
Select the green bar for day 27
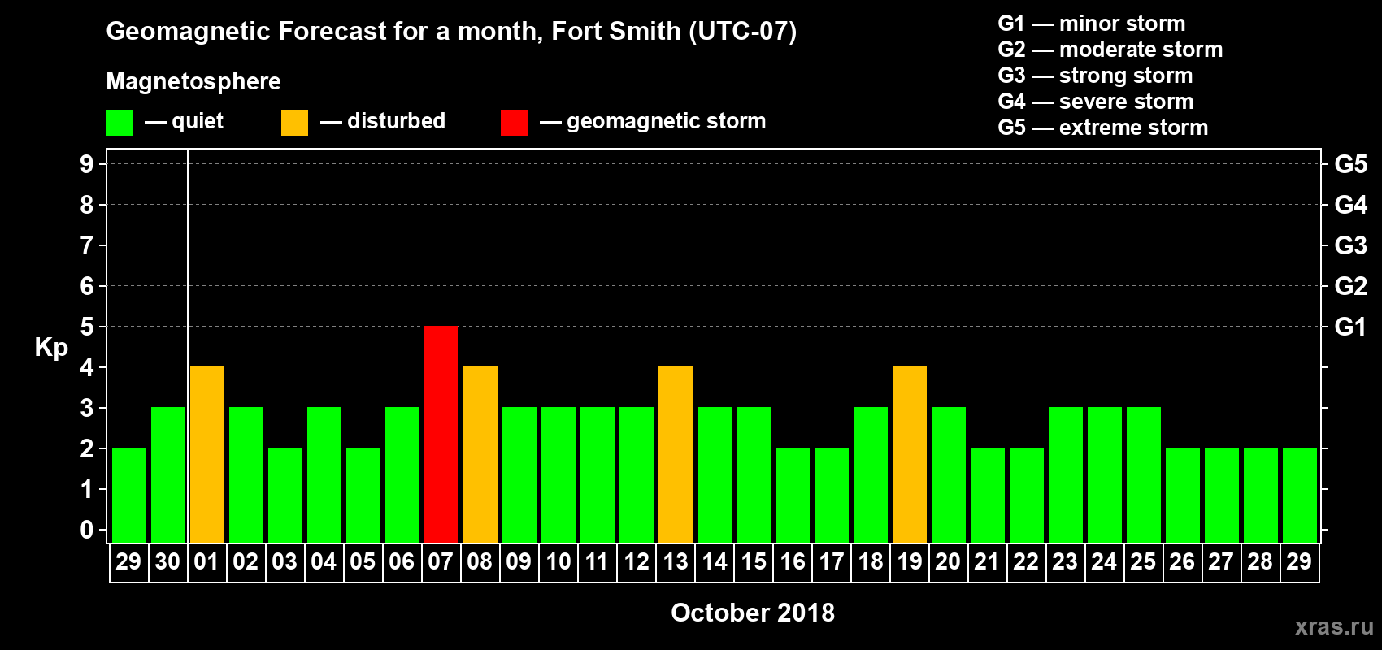1222,496
